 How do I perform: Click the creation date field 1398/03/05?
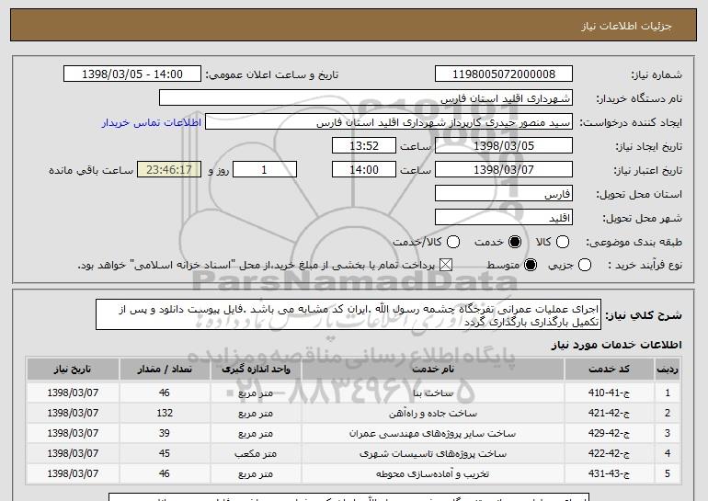504,146
